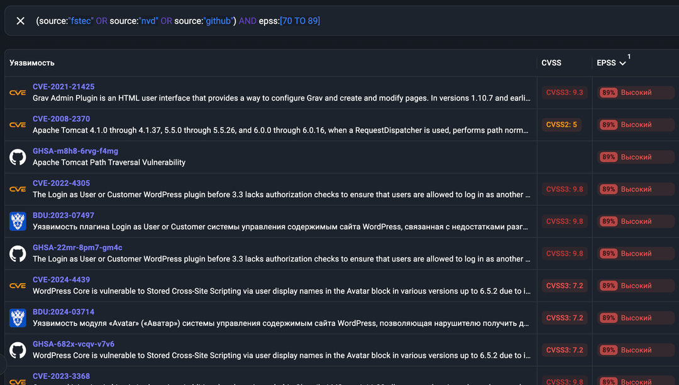The image size is (679, 385).
Task: Clear the search query with X icon
Action: (x=21, y=21)
